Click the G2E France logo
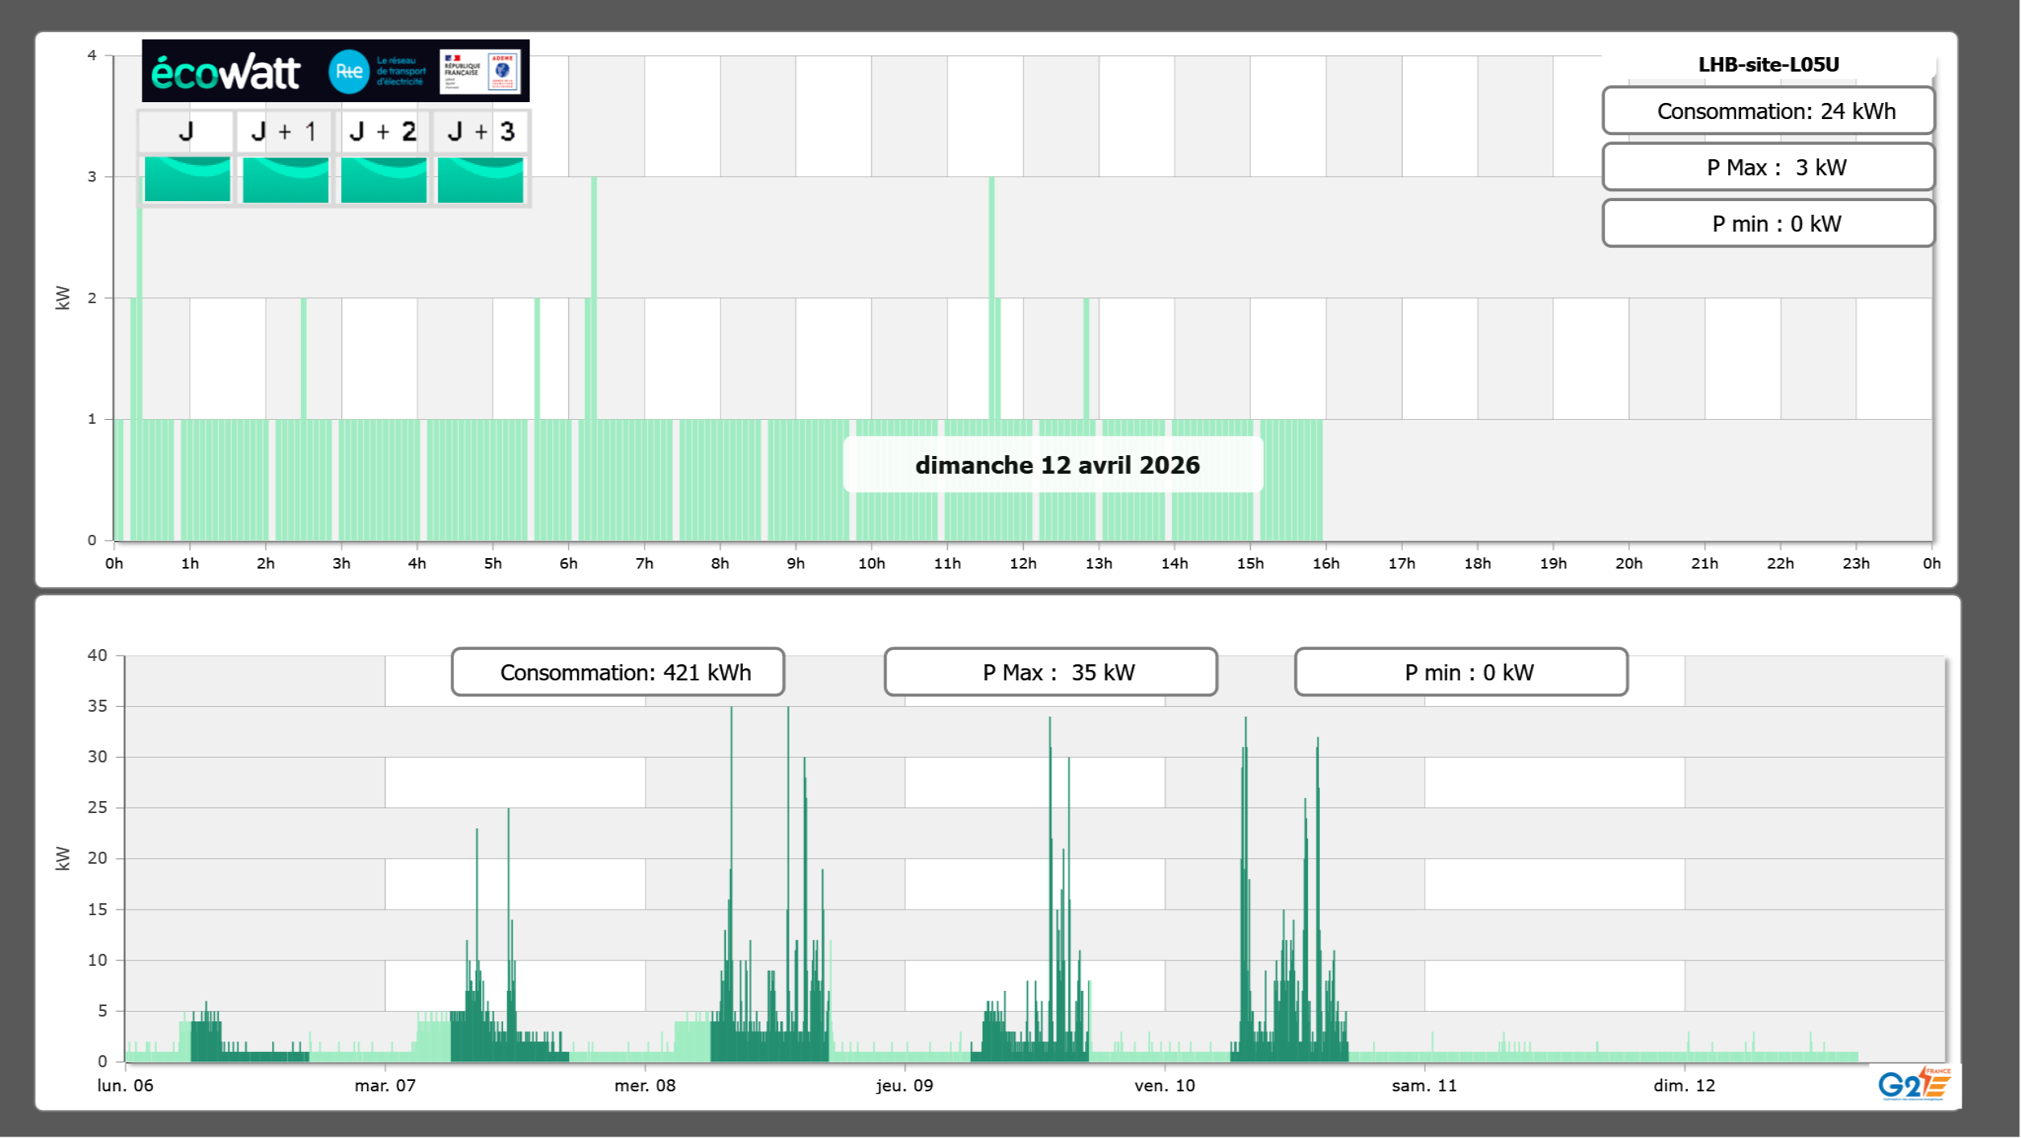This screenshot has height=1138, width=2021. (x=1914, y=1083)
